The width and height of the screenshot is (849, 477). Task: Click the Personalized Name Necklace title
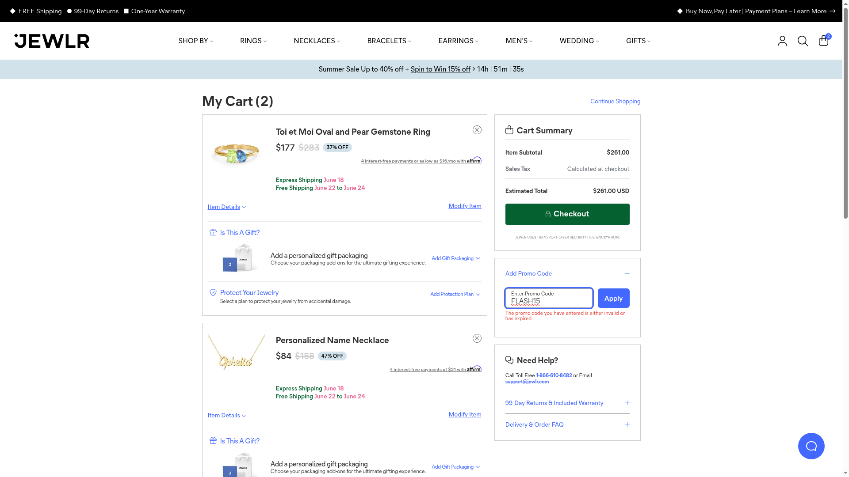332,340
